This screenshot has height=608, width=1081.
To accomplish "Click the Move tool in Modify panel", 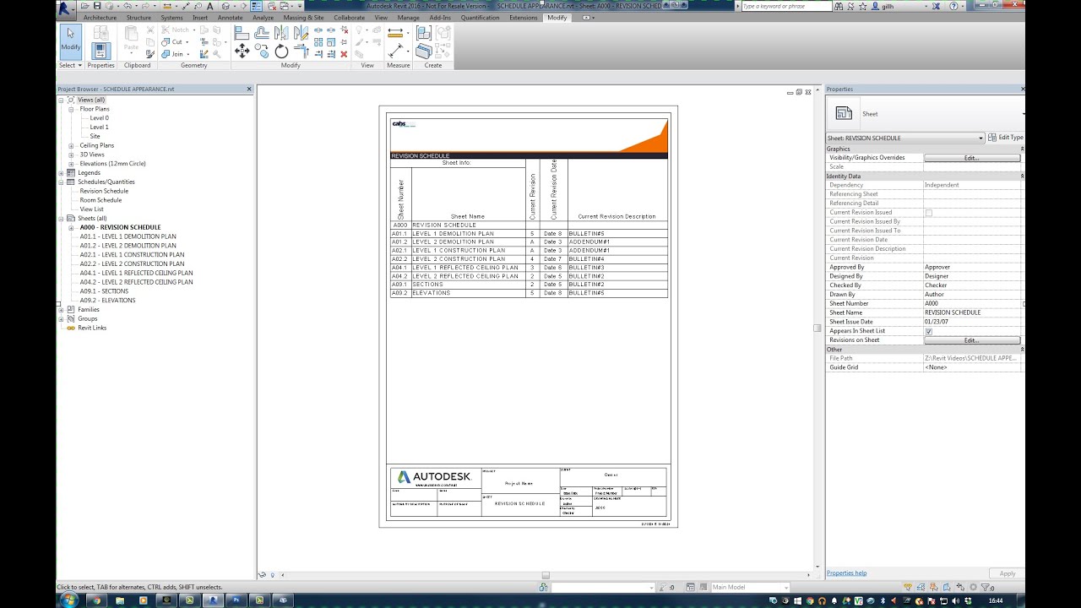I will pos(242,49).
